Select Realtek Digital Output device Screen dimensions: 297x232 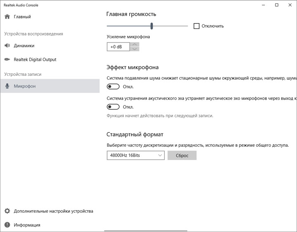(35, 60)
